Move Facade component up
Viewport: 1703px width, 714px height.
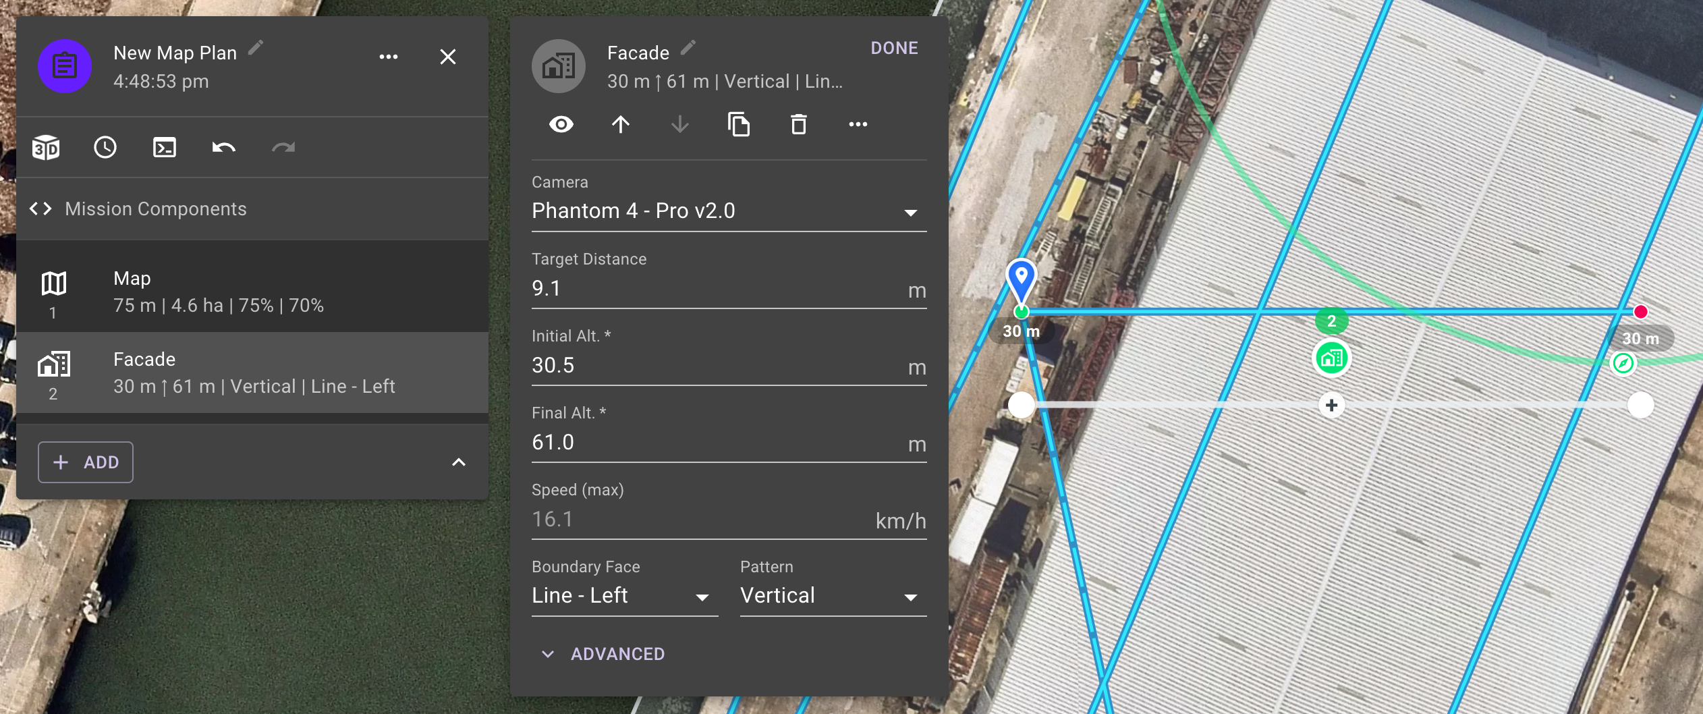pyautogui.click(x=621, y=124)
